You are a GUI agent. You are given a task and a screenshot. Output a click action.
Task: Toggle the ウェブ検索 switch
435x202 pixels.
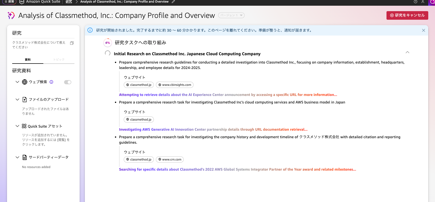click(x=68, y=82)
